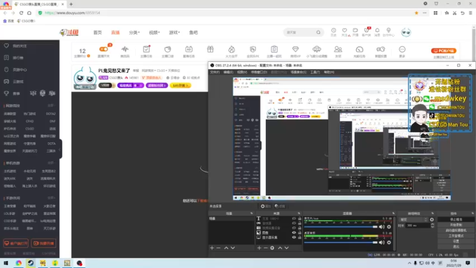This screenshot has width=476, height=268.
Task: Open the 云游戏 gamepad sidebar icon
Action: pyautogui.click(x=7, y=82)
